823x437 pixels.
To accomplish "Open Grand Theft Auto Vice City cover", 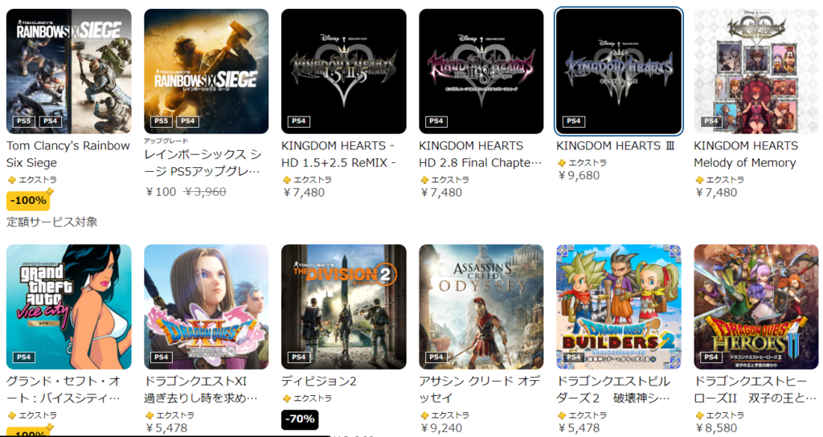I will point(69,307).
